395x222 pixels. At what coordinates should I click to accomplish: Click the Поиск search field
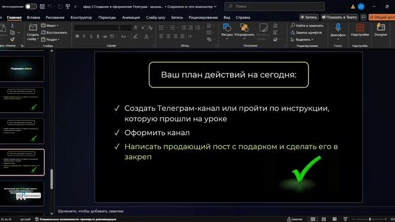coord(274,7)
